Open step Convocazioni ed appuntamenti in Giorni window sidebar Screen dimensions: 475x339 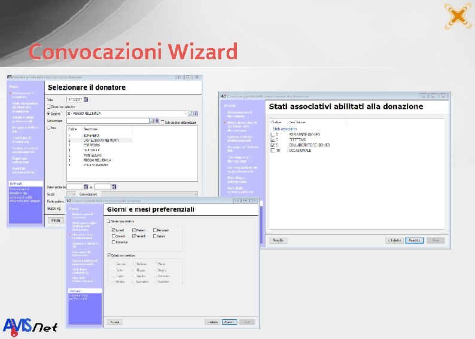pyautogui.click(x=84, y=262)
